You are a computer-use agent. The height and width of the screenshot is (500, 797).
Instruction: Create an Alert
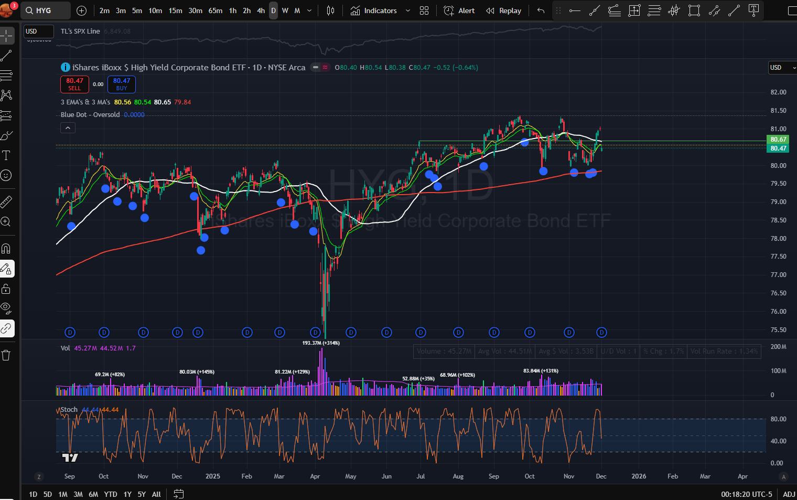pos(459,10)
